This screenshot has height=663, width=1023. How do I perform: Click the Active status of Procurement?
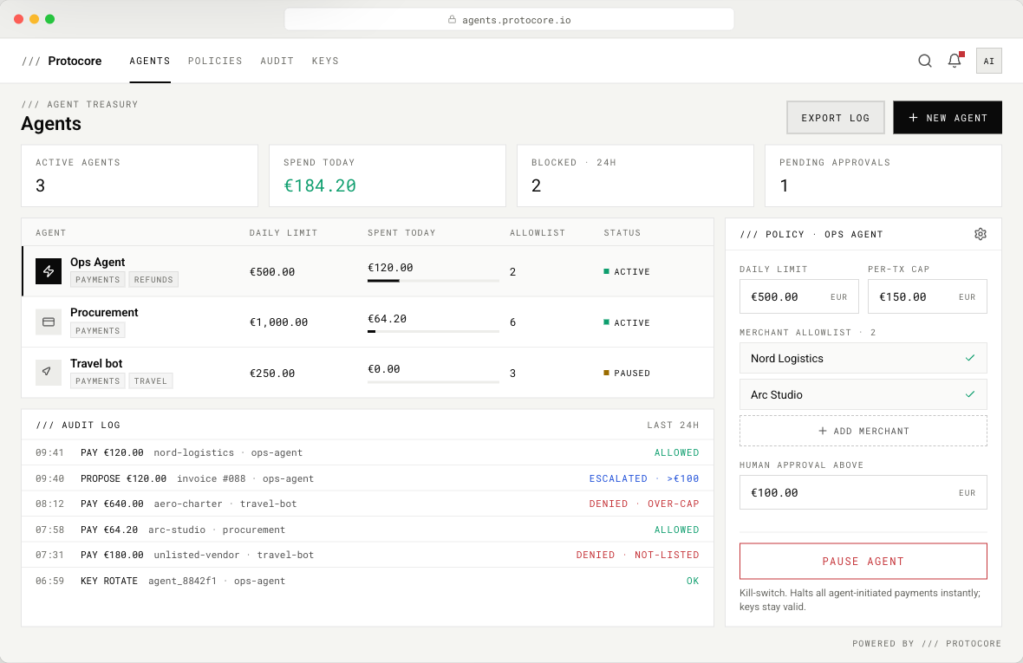tap(627, 322)
